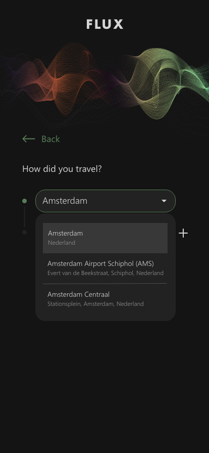Click the back arrow icon

29,139
